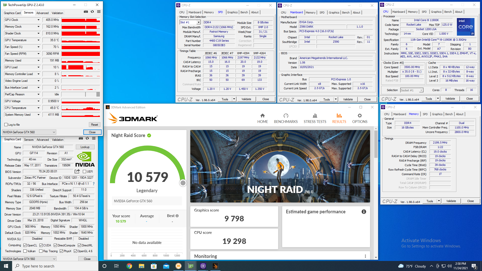Launch Google Chrome from taskbar
Viewport: 482px width, 271px height.
129,266
